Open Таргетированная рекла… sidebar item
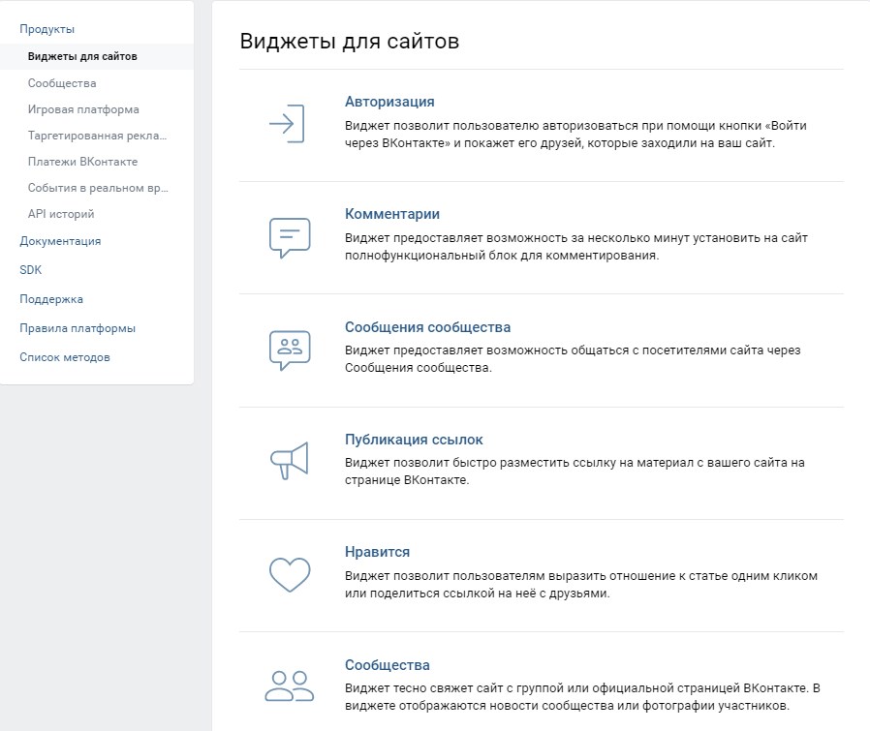The image size is (870, 731). 97,136
